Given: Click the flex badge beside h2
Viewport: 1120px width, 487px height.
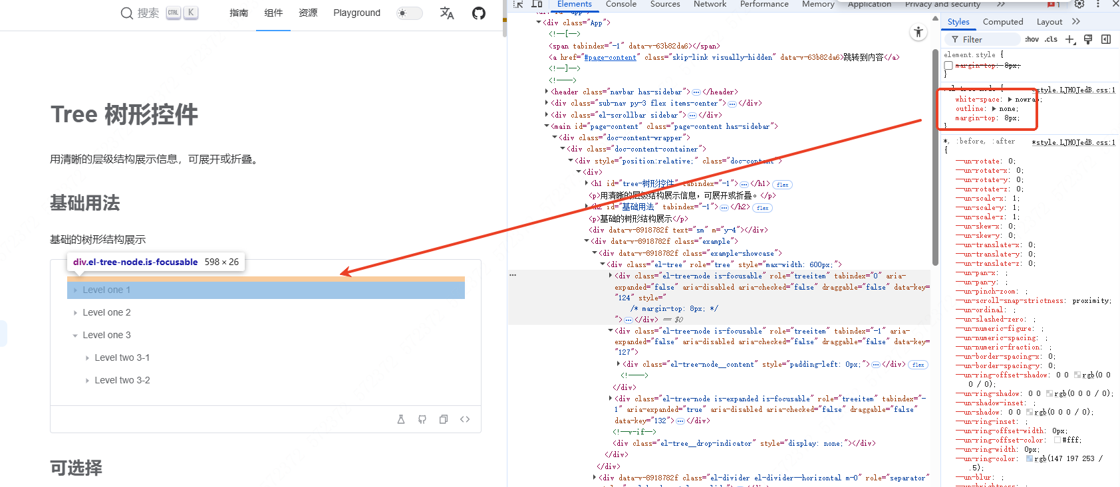Looking at the screenshot, I should [x=763, y=208].
